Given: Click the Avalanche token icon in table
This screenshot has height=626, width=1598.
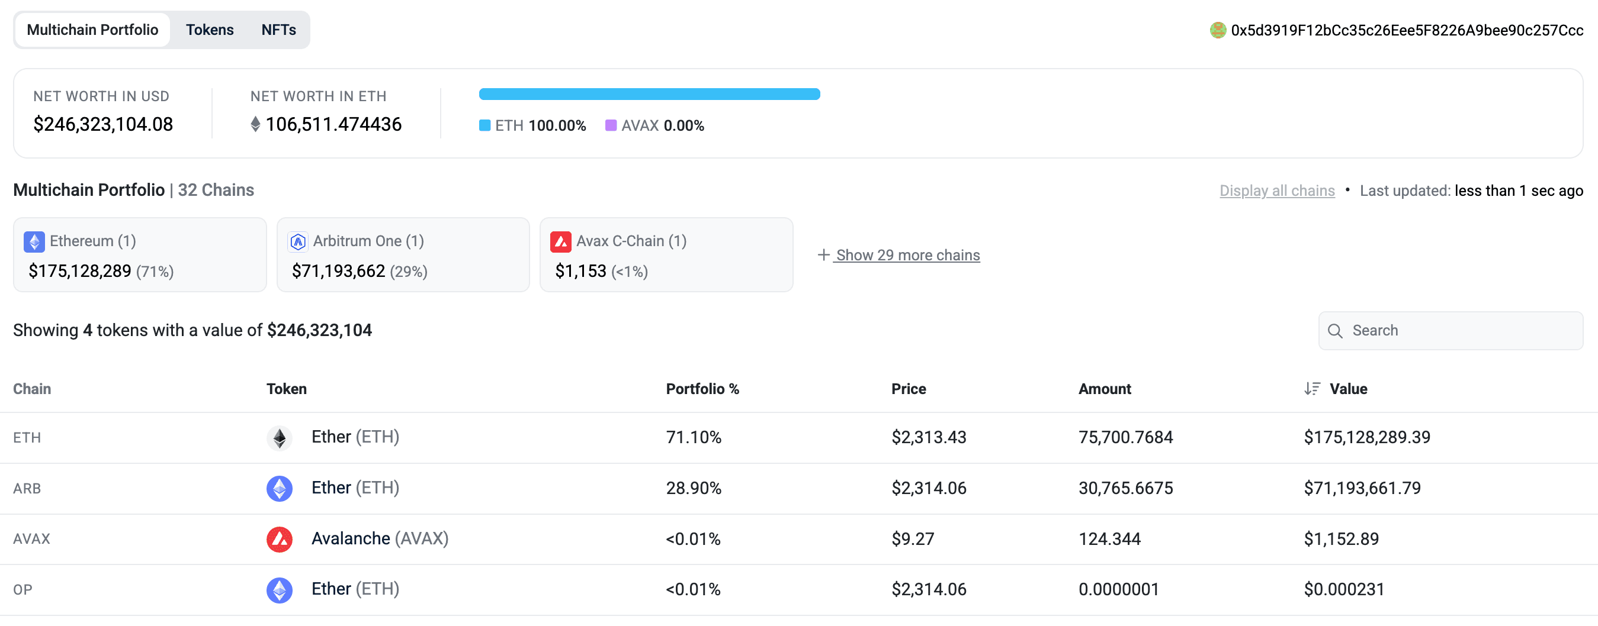Looking at the screenshot, I should tap(279, 539).
